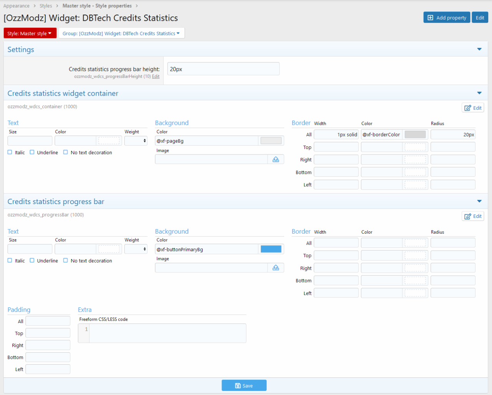Enable No text decoration for progress bar
Viewport: 492px width, 395px height.
[66, 261]
